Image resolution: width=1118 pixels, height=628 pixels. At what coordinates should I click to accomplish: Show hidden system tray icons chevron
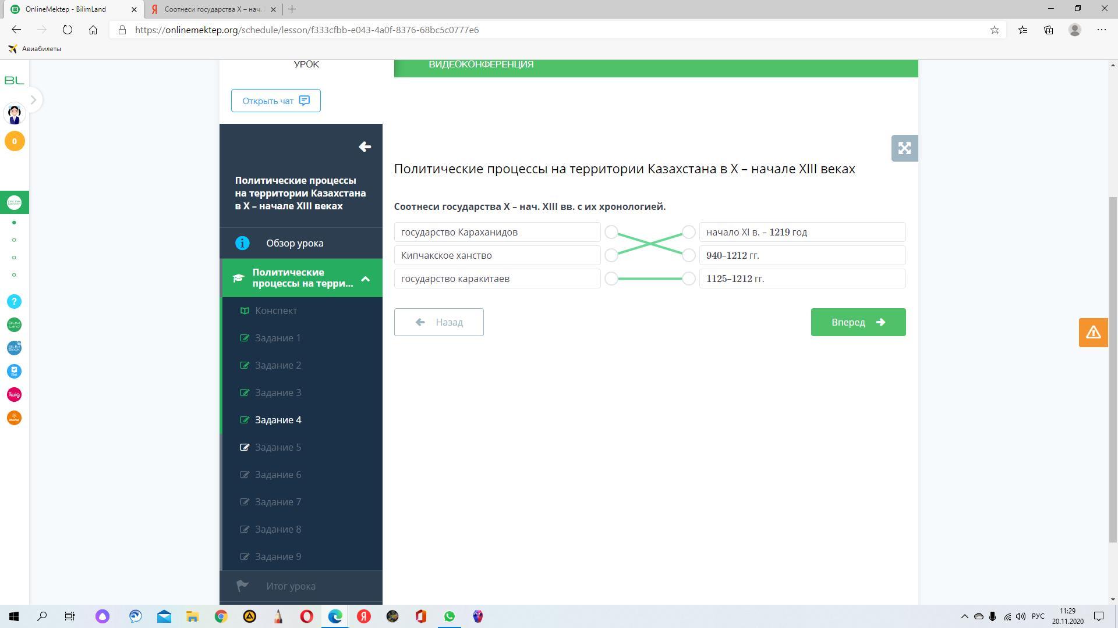[964, 616]
